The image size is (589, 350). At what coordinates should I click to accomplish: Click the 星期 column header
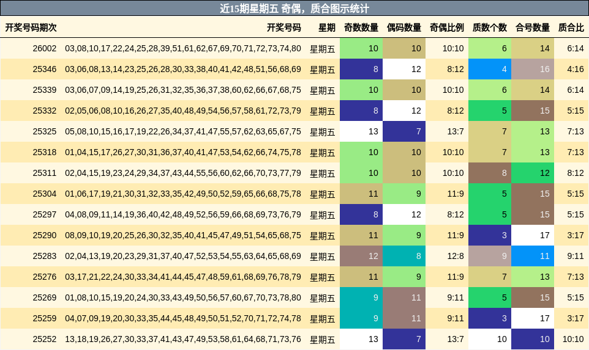tap(327, 27)
